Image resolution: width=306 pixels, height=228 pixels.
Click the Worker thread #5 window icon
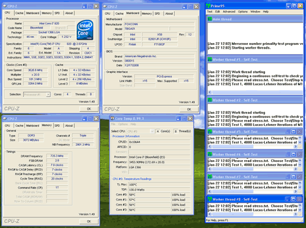point(210,131)
